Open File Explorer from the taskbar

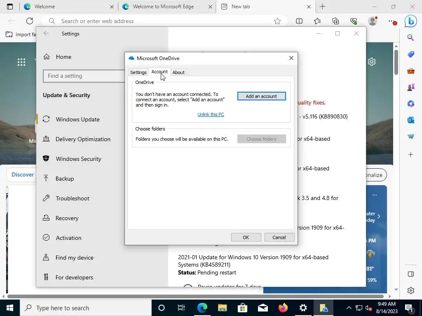pos(222,308)
